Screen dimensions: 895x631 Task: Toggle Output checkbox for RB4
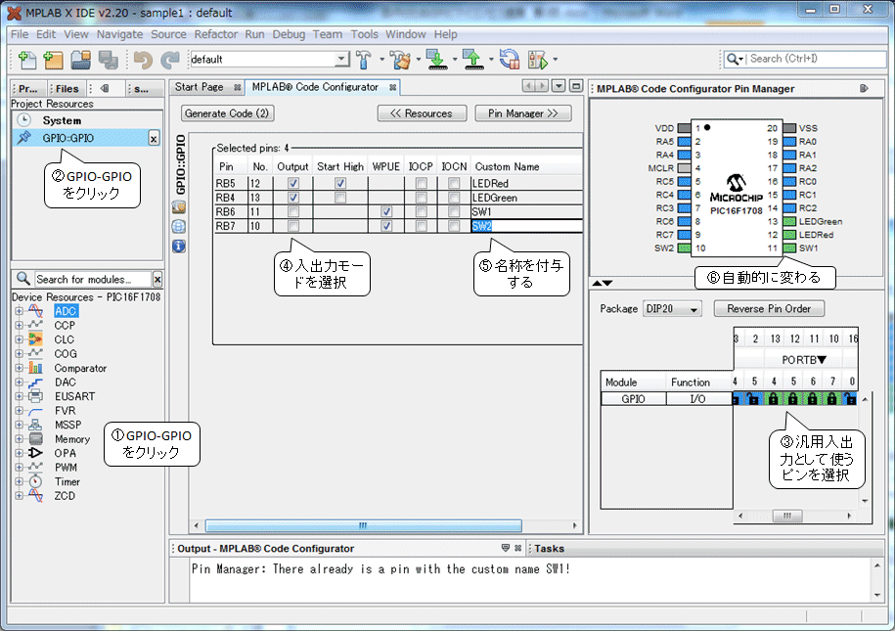tap(293, 198)
